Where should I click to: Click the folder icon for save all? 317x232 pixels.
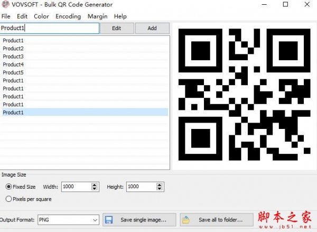coord(186,220)
